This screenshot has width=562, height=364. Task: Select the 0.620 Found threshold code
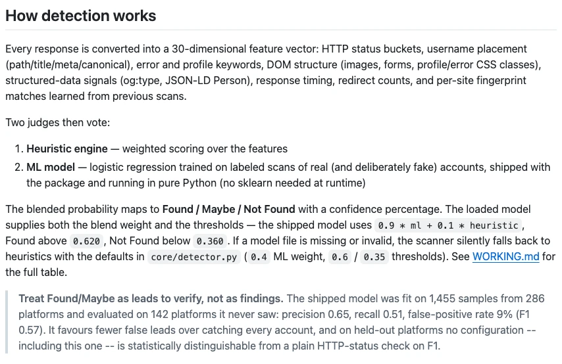(x=86, y=241)
